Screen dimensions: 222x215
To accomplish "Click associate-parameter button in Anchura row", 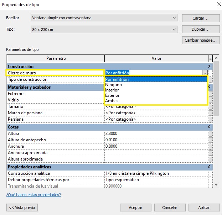I will 210,146.
